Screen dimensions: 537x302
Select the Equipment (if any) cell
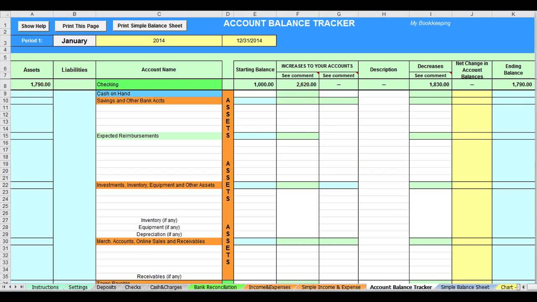[x=159, y=227]
